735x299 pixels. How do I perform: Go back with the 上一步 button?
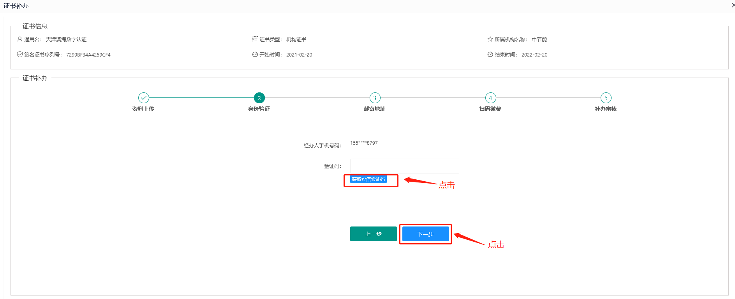click(x=373, y=234)
